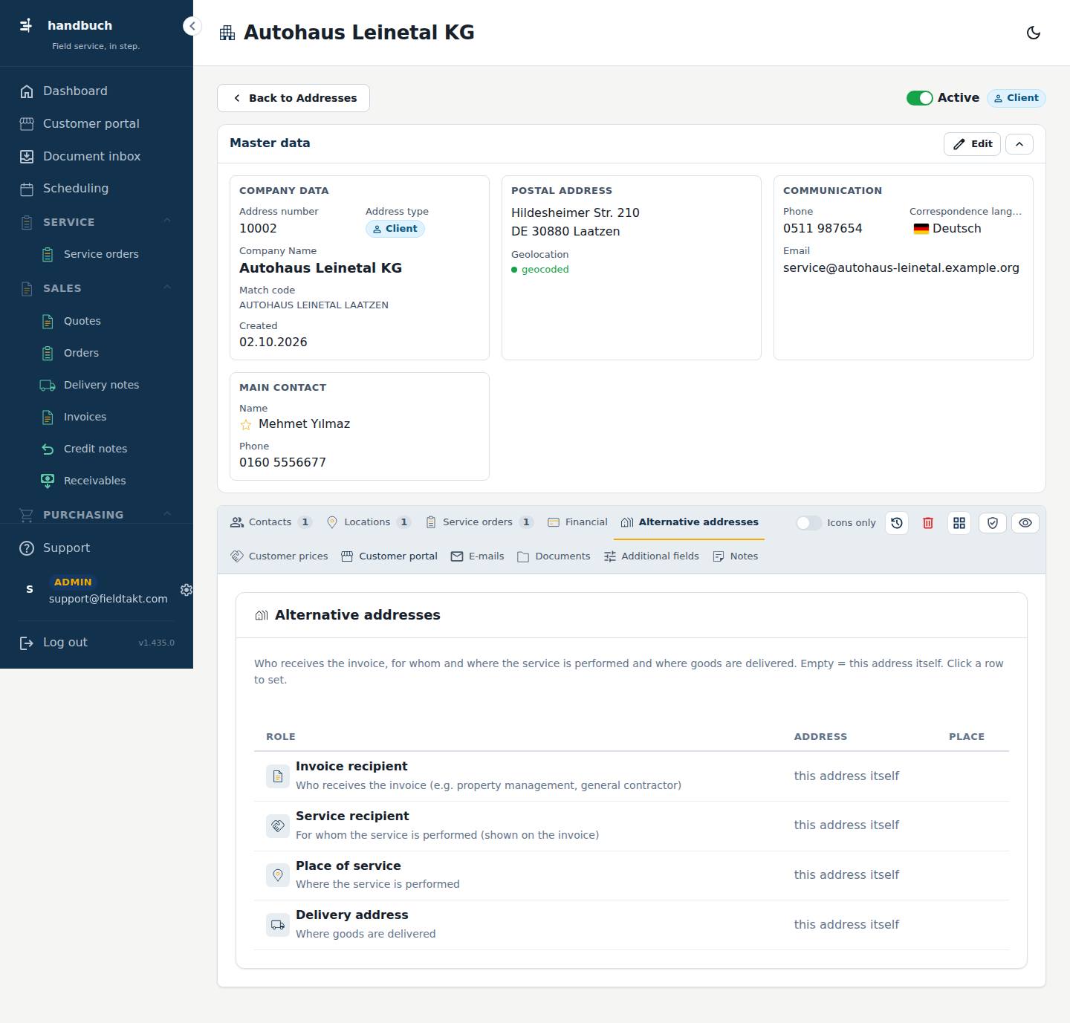1070x1023 pixels.
Task: Click the user avatar S icon
Action: point(30,589)
